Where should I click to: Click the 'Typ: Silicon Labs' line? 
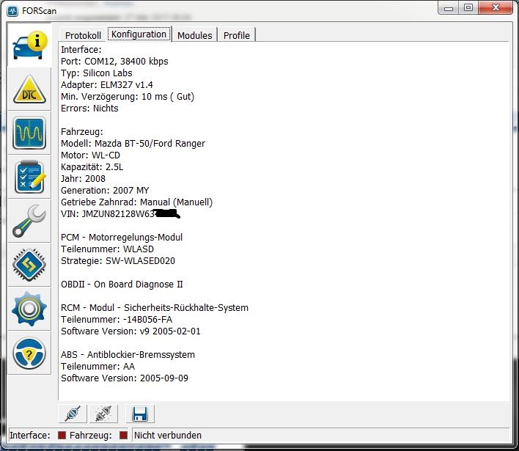97,73
